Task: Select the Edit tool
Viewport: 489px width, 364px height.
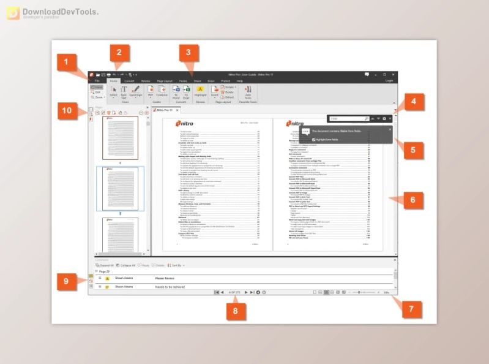Action: point(96,92)
